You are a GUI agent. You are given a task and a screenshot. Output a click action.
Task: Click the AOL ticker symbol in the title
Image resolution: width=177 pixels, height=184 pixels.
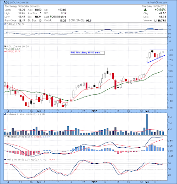pyautogui.click(x=7, y=3)
